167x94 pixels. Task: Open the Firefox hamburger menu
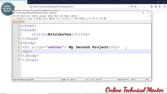[165, 7]
